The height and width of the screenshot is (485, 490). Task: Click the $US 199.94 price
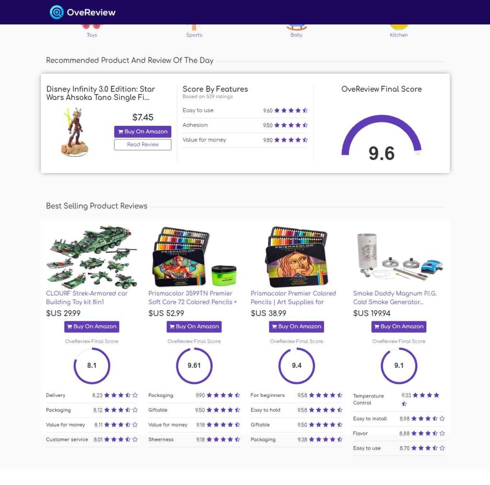point(371,313)
